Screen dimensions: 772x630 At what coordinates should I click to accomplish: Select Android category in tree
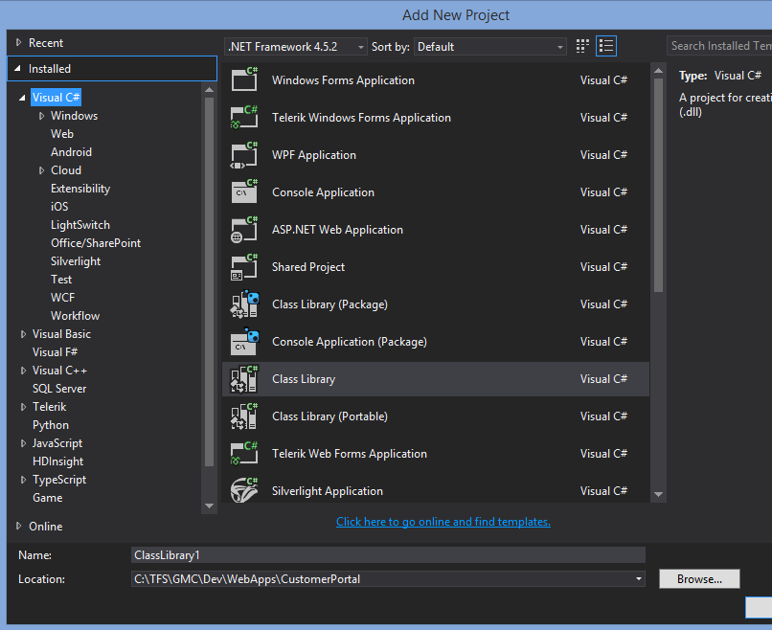72,152
